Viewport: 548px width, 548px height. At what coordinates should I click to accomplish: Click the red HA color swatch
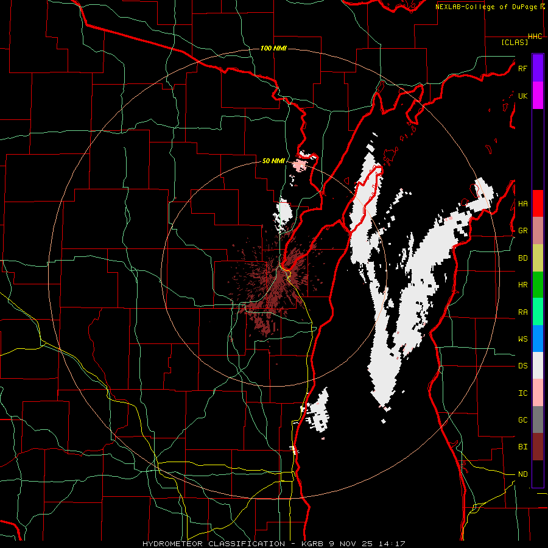click(538, 203)
